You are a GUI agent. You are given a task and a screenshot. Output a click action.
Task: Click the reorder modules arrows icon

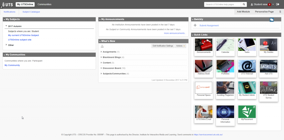coord(280,12)
